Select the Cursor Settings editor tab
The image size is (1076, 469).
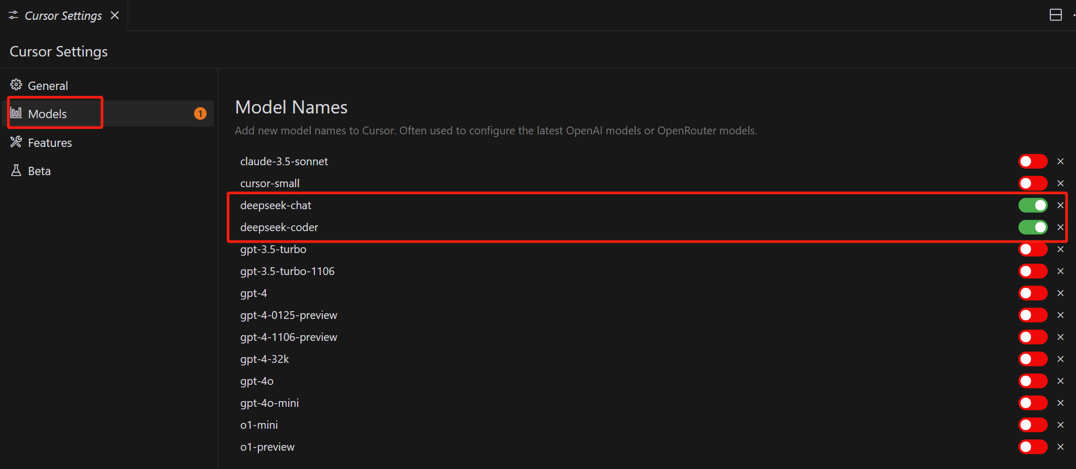(x=63, y=16)
